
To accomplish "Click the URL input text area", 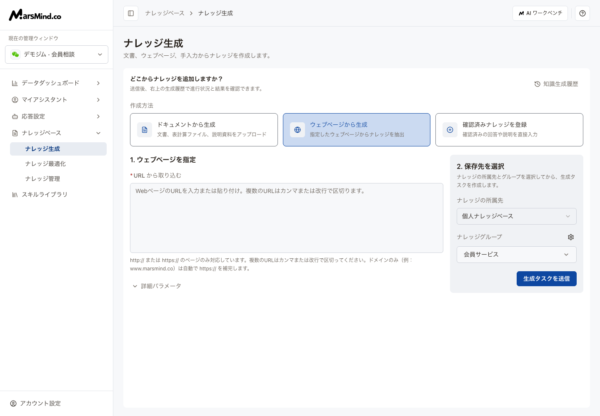I will pos(287,218).
